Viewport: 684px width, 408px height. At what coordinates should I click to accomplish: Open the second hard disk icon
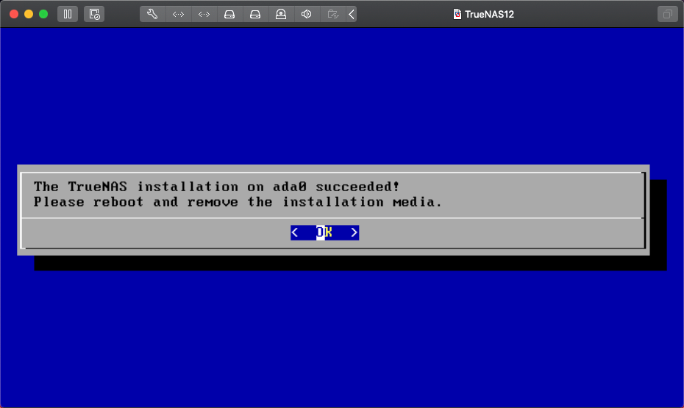(x=255, y=14)
